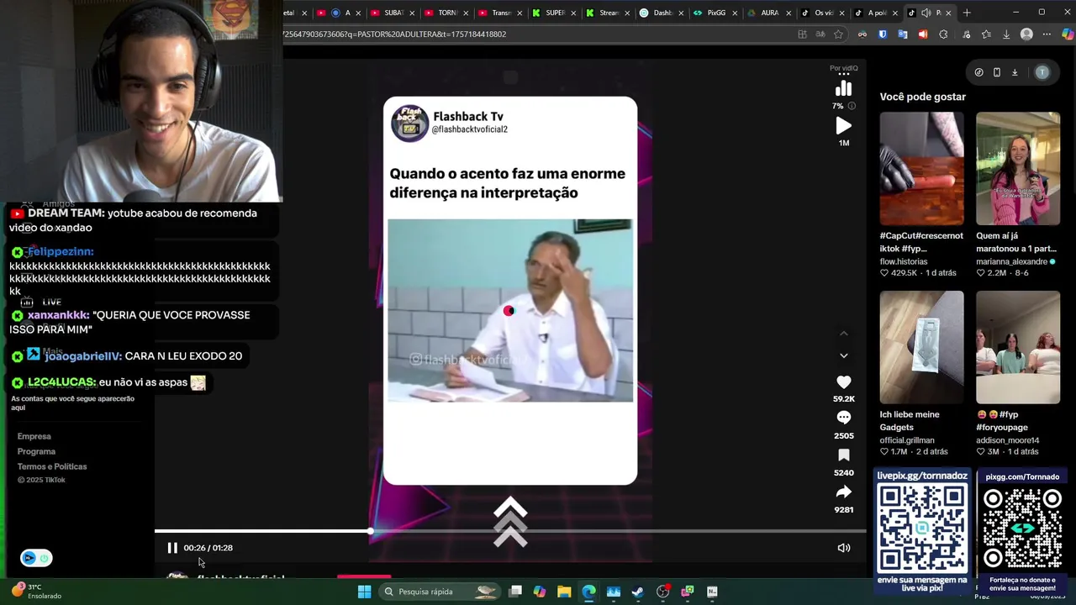Open browser extensions puzzle icon
Screen dimensions: 1076x605
943,34
